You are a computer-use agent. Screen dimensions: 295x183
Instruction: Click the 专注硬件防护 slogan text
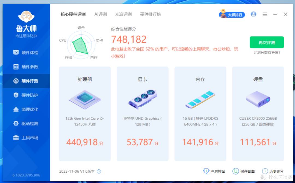pos(26,36)
